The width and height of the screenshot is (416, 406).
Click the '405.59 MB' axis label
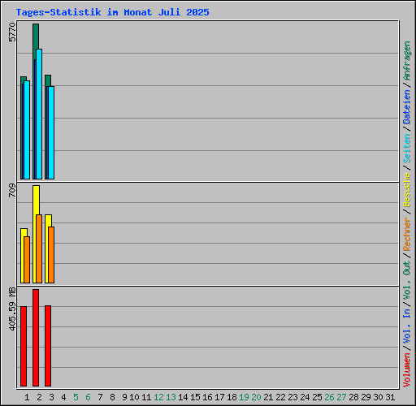tap(12, 309)
